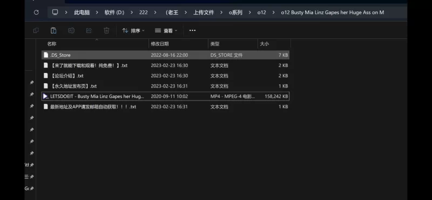This screenshot has width=432, height=200.
Task: Click the size 7 KB of .DS_Store
Action: click(283, 55)
